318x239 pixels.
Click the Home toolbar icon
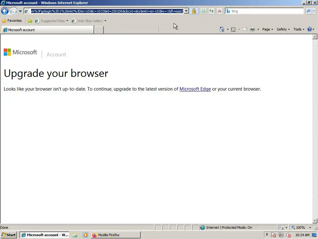point(222,29)
